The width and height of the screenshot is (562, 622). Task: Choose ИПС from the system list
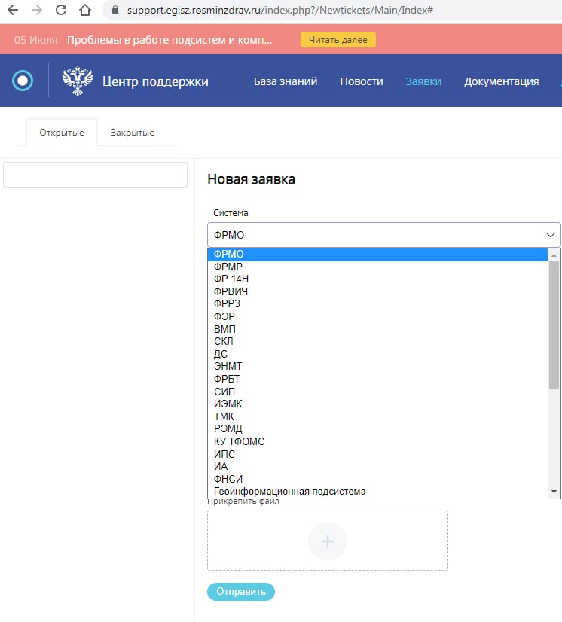[377, 454]
